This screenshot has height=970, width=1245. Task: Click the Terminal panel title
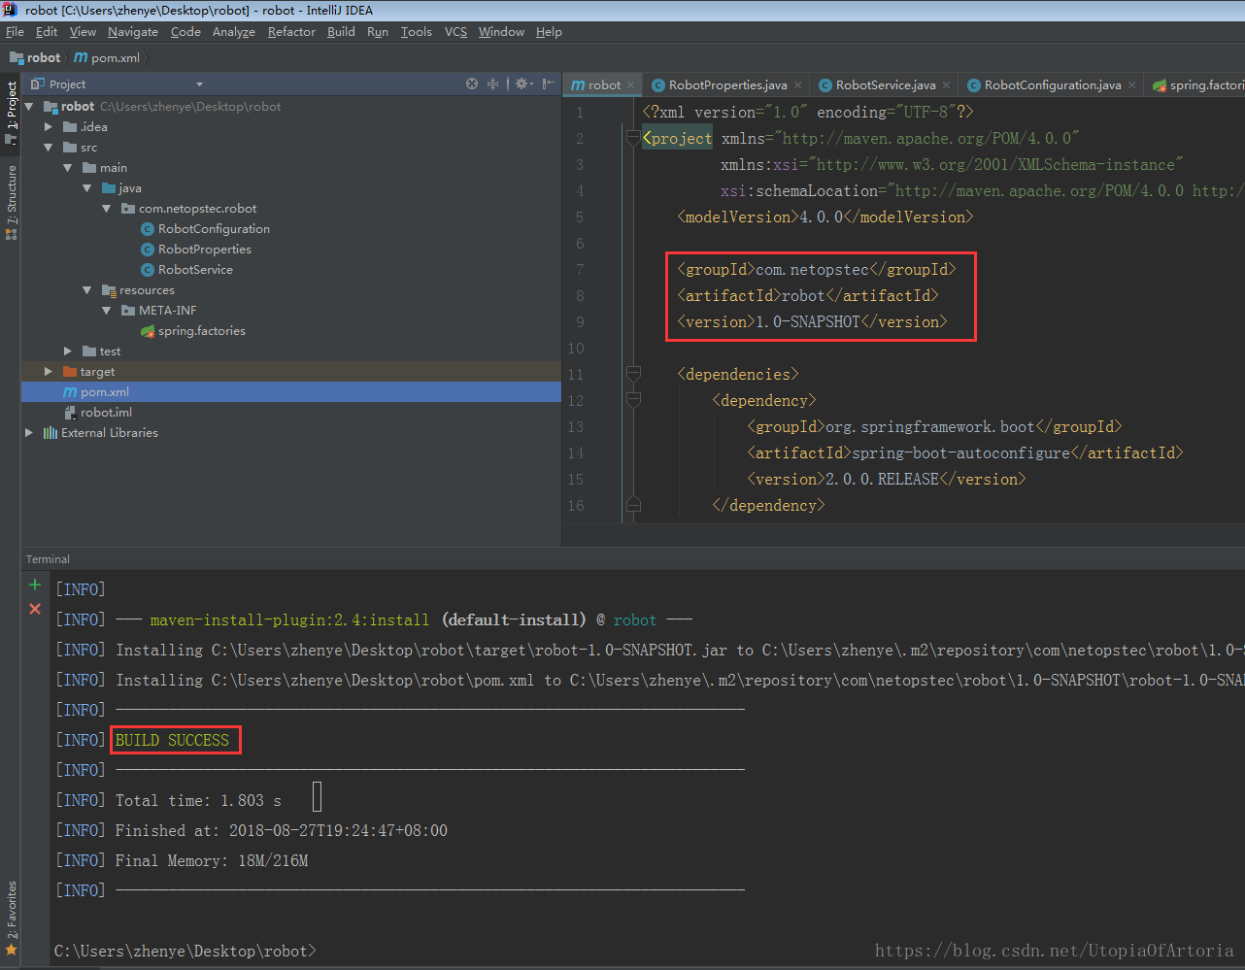click(x=48, y=559)
